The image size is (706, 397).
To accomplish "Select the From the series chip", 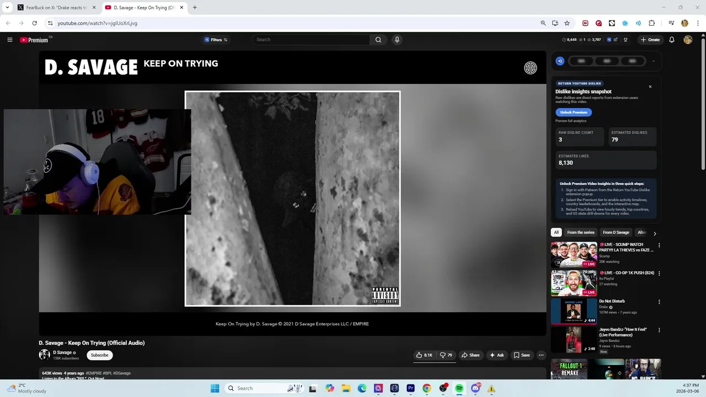I will pos(581,233).
